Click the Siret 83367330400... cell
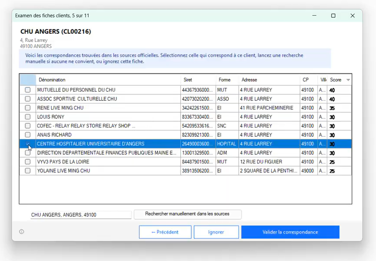The width and height of the screenshot is (376, 261). (198, 117)
